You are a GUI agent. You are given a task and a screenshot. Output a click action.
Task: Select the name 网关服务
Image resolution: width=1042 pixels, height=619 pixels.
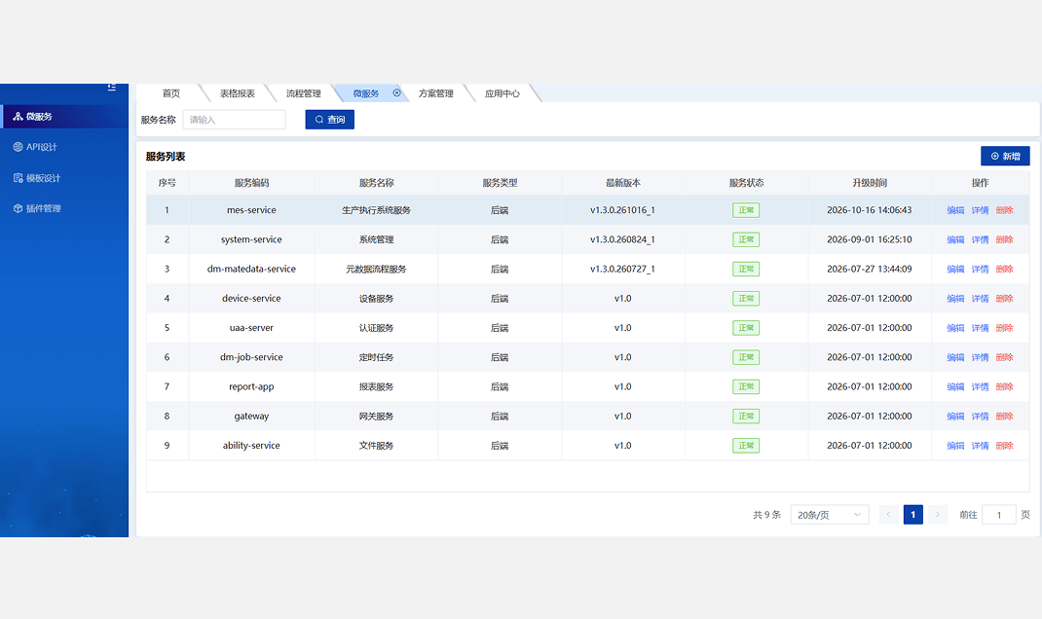pos(376,417)
